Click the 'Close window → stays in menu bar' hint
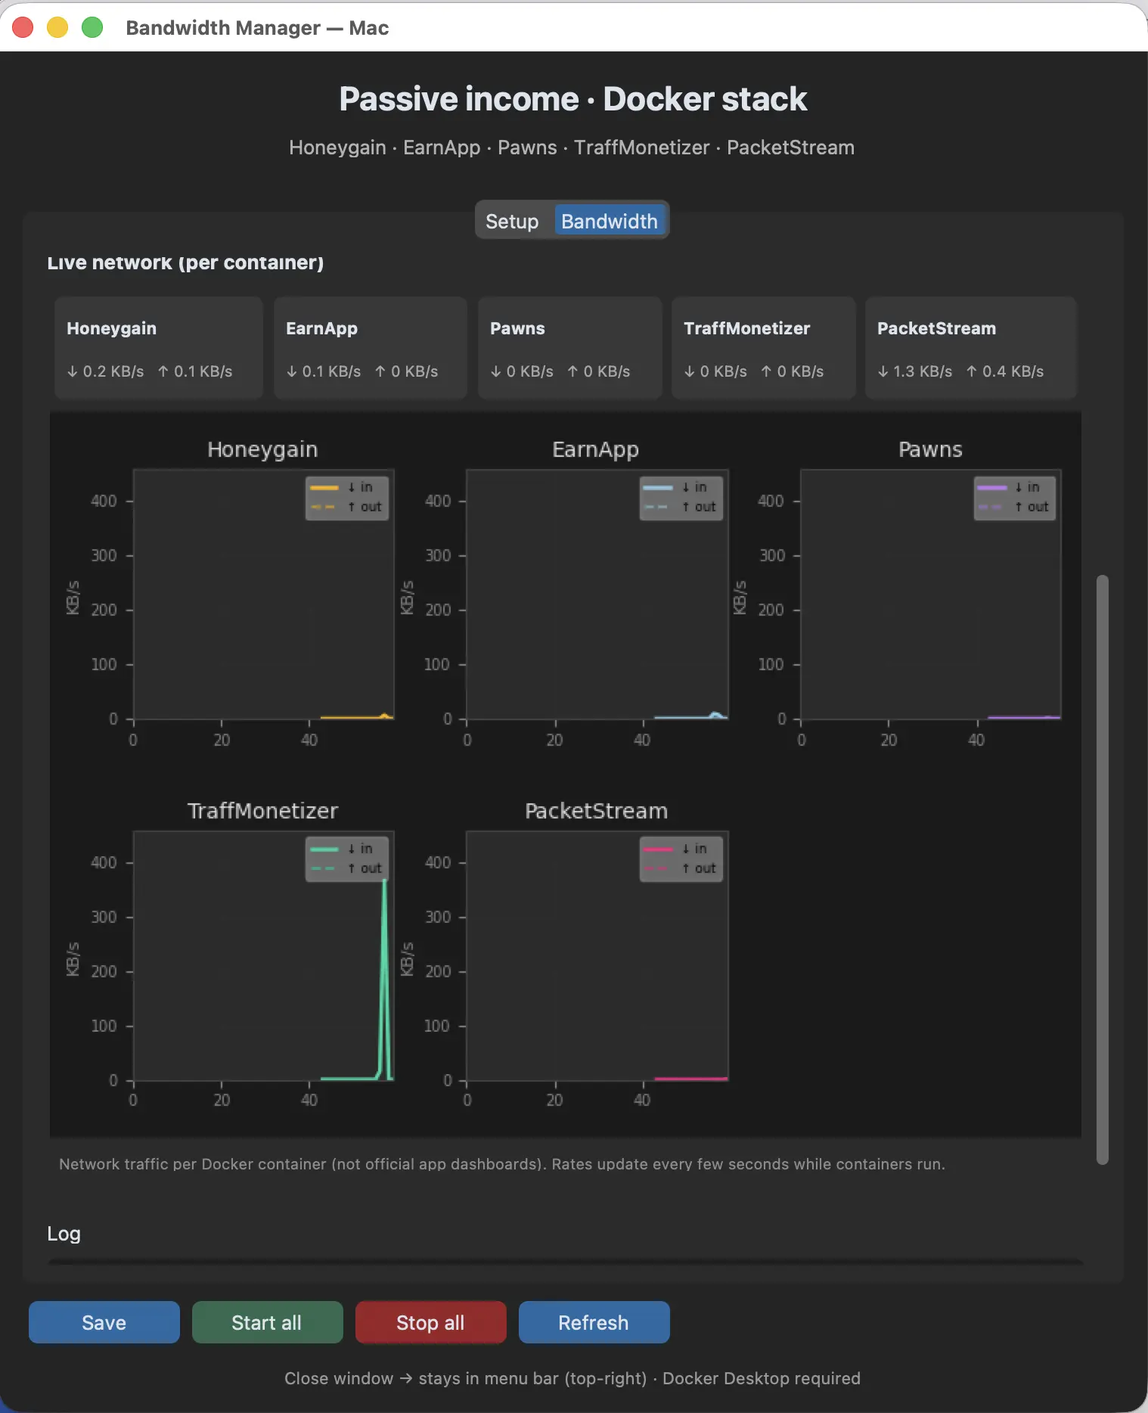The width and height of the screenshot is (1148, 1413). [x=572, y=1378]
